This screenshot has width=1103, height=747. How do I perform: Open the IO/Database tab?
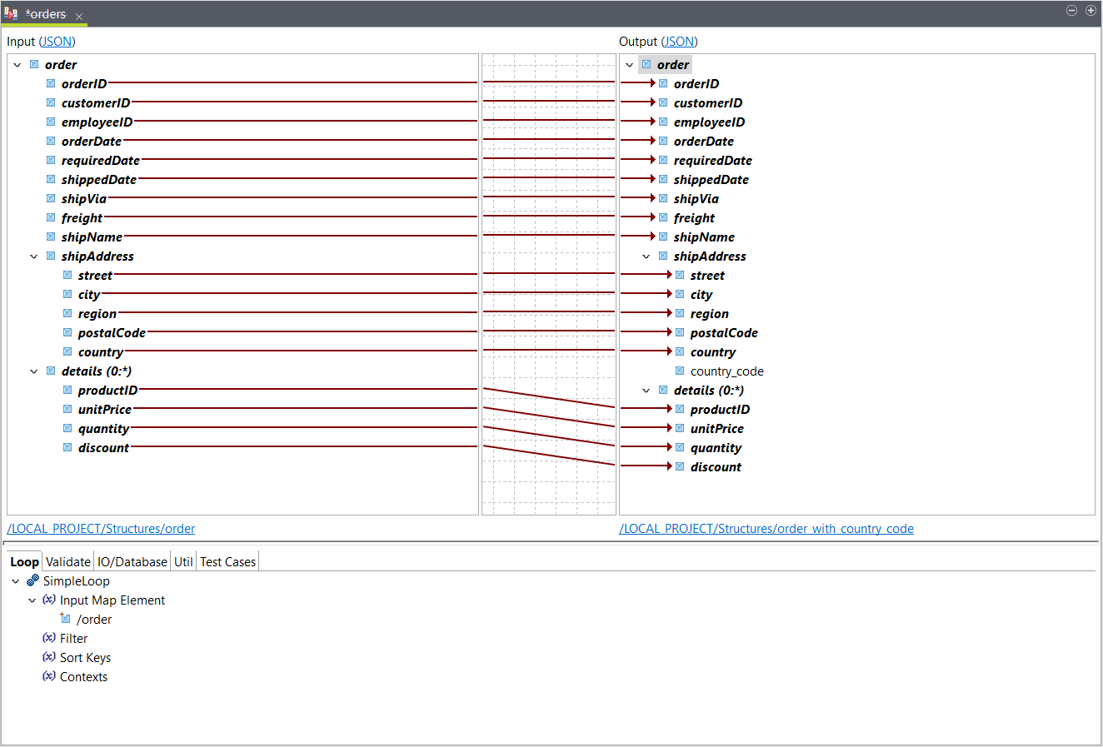pyautogui.click(x=132, y=562)
